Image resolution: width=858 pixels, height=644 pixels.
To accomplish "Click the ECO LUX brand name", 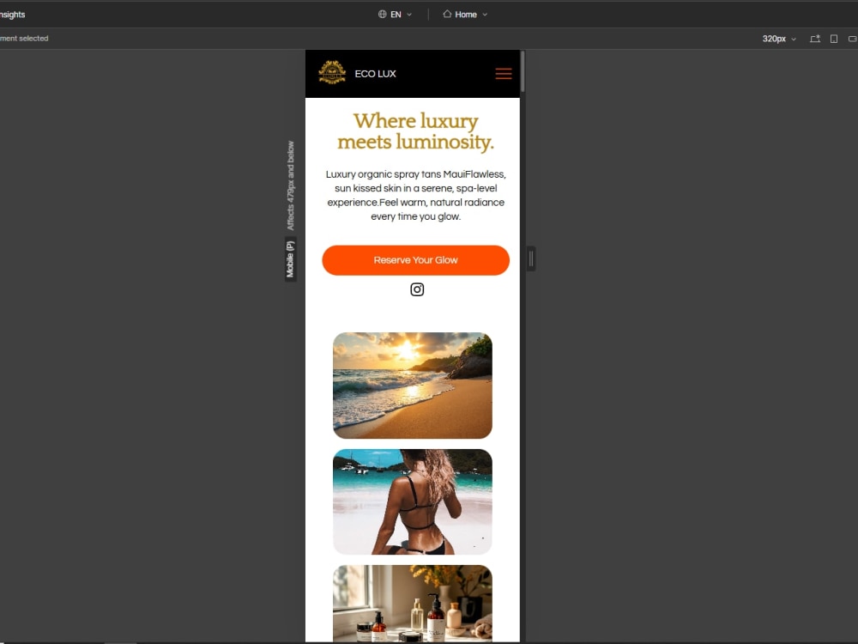I will pos(376,74).
